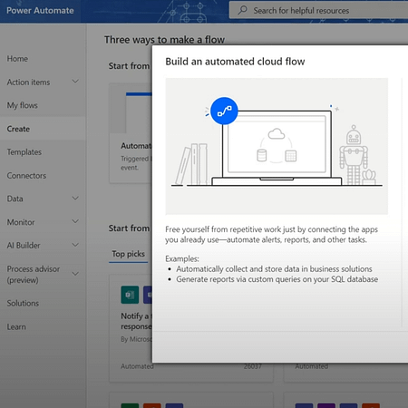Screen dimensions: 408x408
Task: Click Monitor label in sidebar
Action: click(x=21, y=222)
